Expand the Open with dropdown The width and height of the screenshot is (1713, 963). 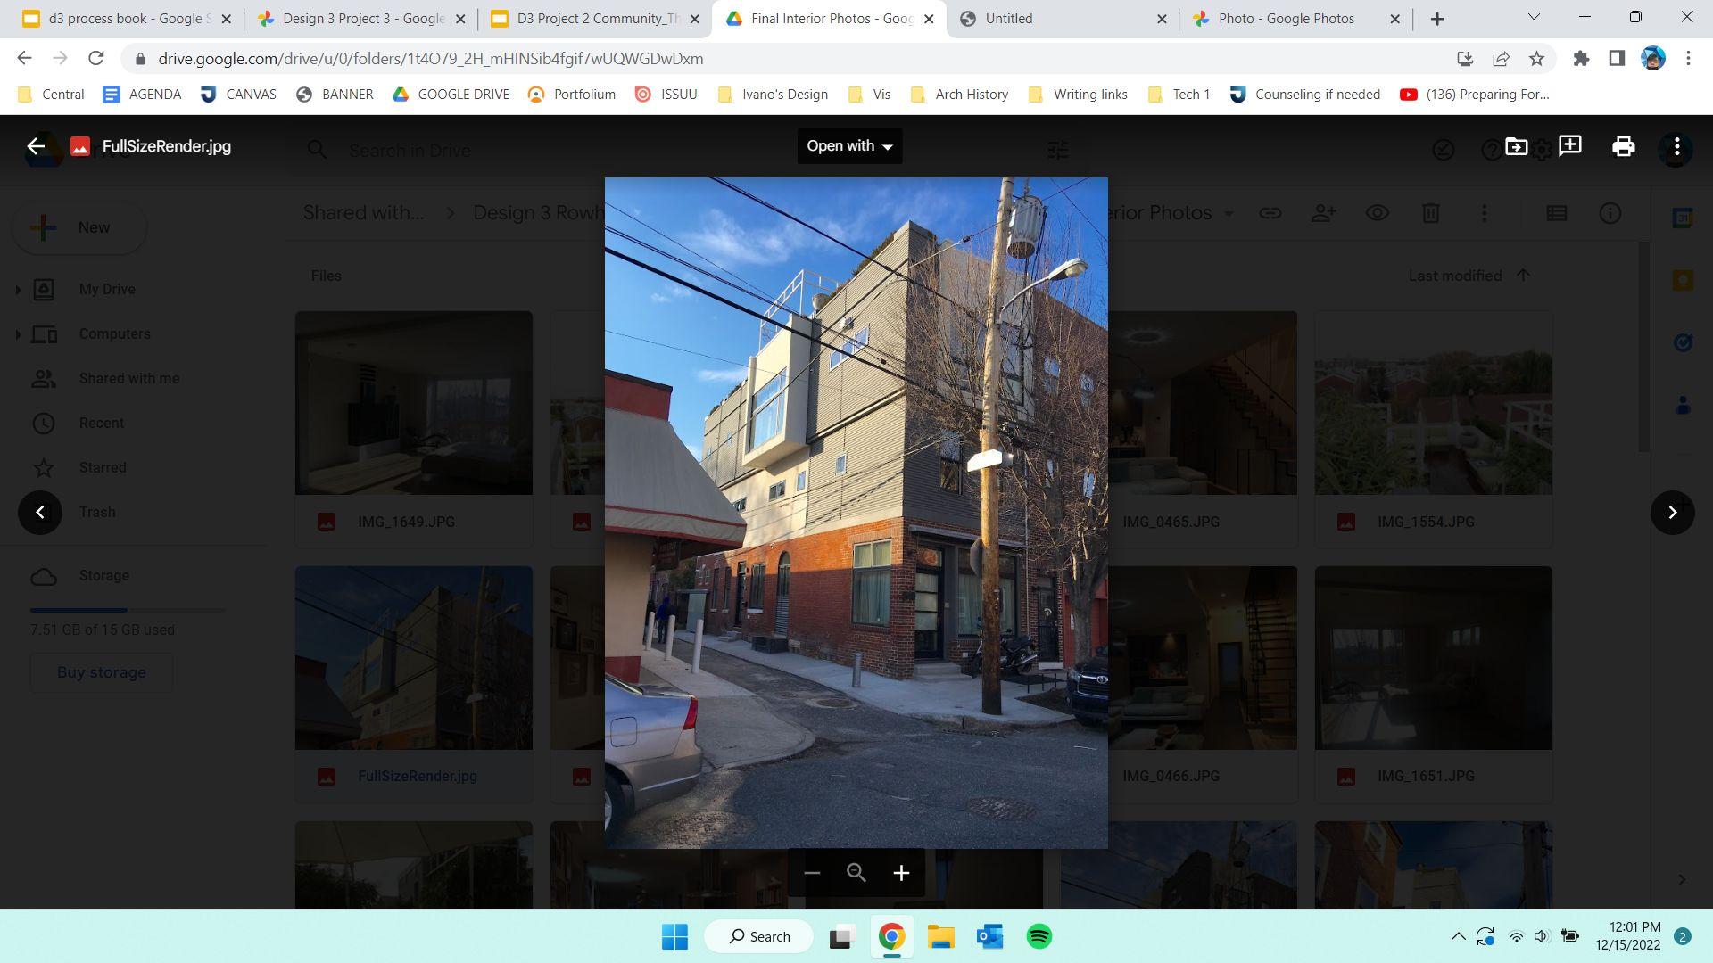(x=848, y=146)
